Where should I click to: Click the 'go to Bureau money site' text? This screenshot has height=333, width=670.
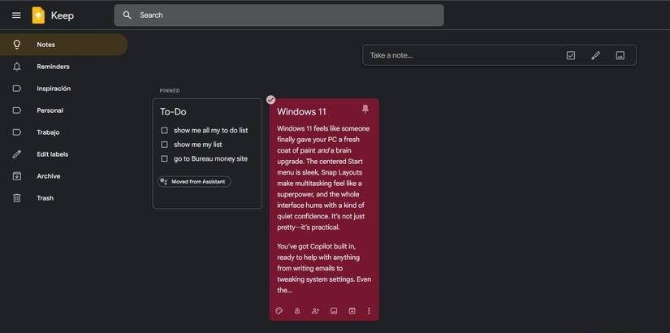click(x=210, y=158)
